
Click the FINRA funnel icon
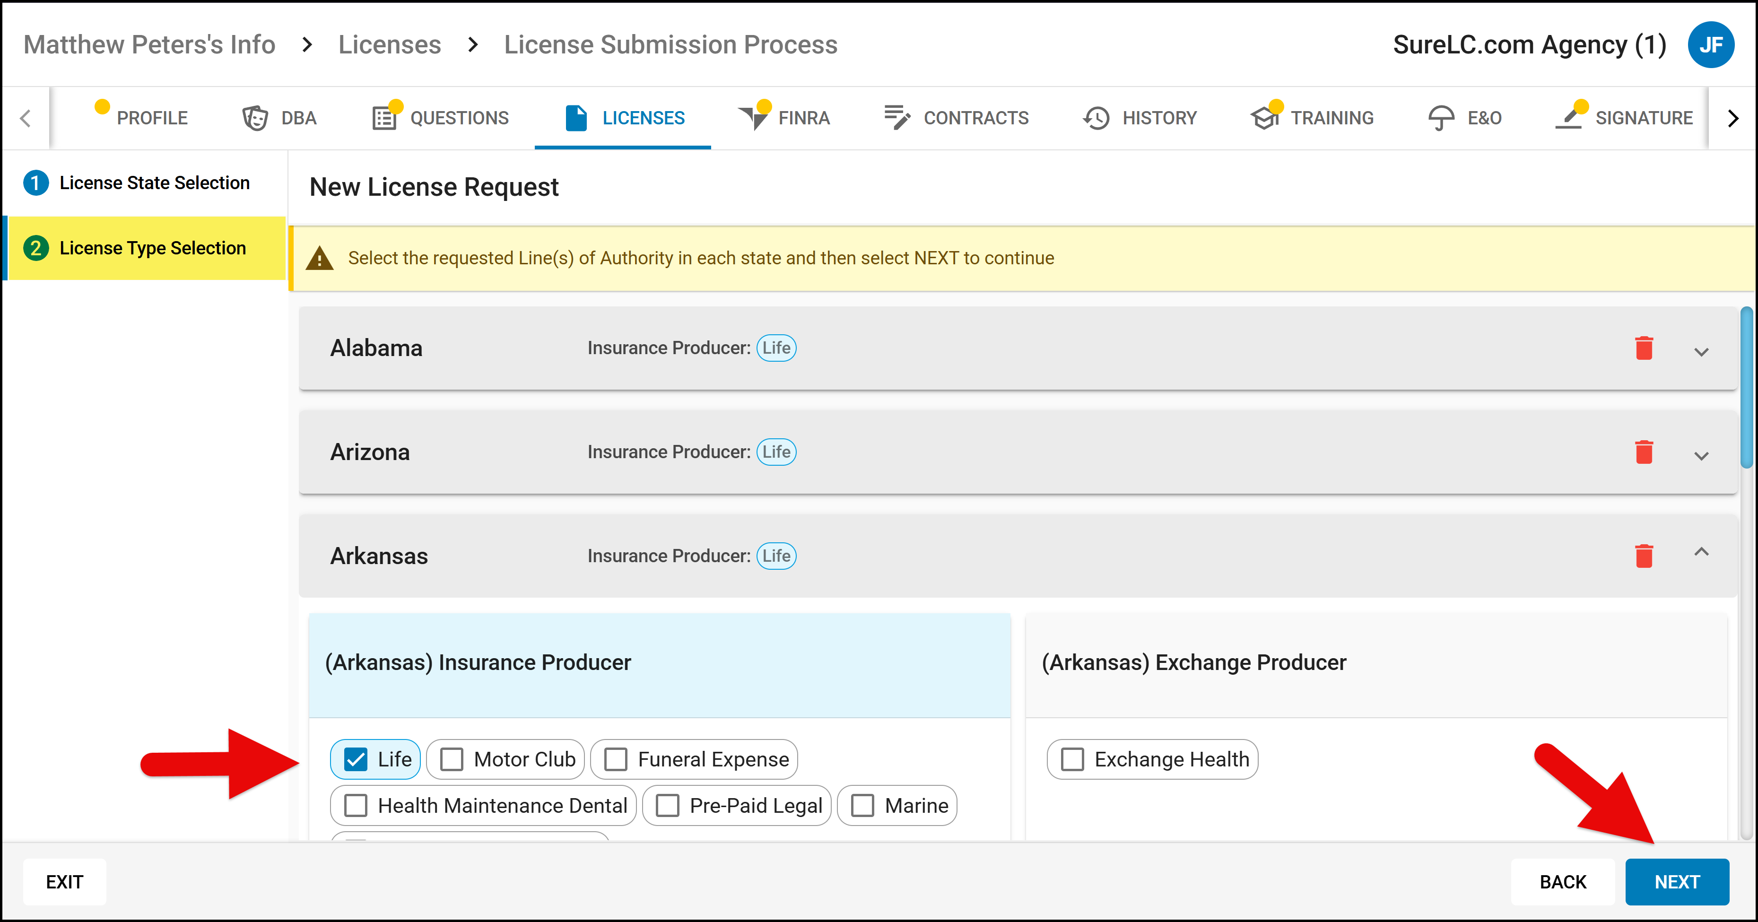click(x=753, y=118)
